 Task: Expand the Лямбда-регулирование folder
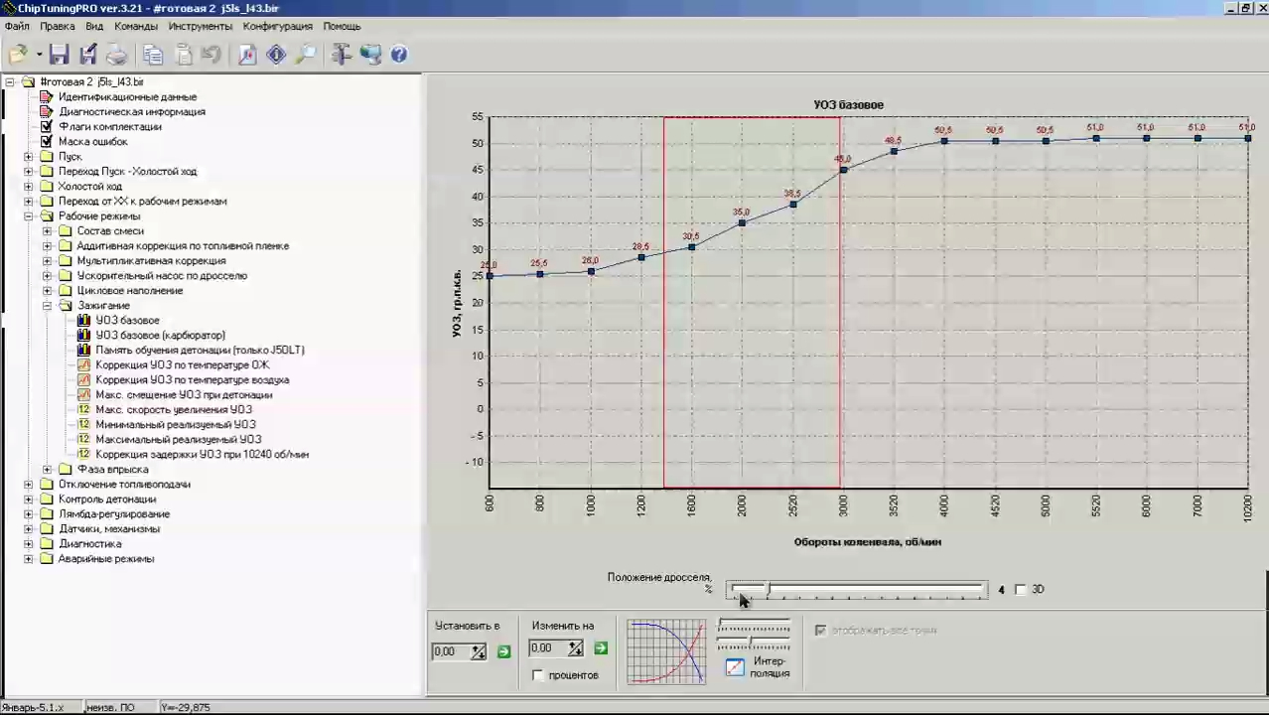(28, 513)
